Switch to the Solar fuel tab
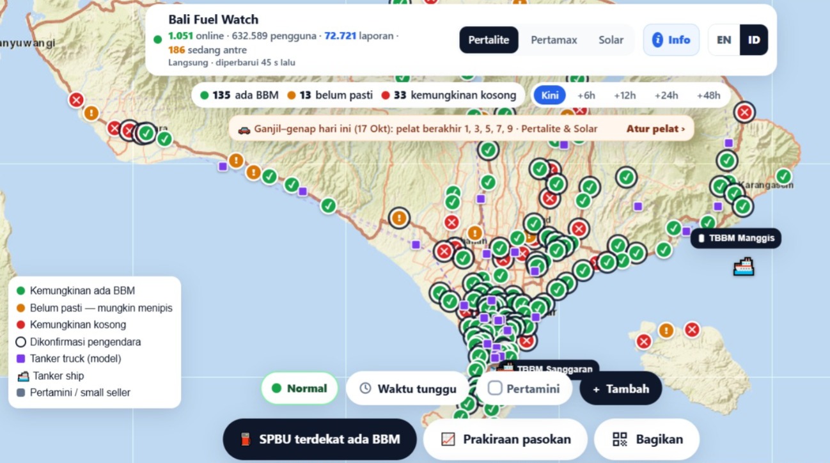 pos(611,40)
